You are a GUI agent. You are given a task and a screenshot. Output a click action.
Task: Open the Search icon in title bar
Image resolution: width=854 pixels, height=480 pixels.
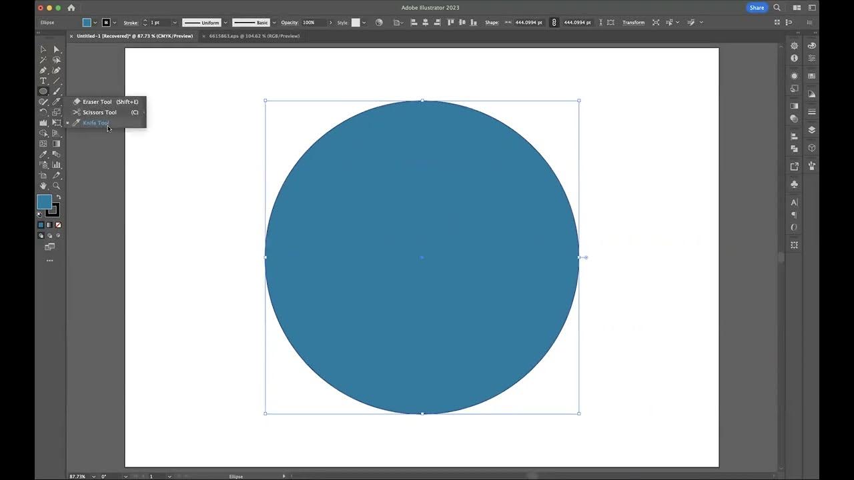click(x=777, y=8)
